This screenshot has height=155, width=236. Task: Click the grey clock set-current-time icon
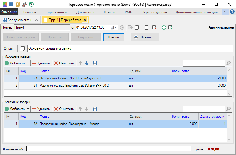(122, 27)
